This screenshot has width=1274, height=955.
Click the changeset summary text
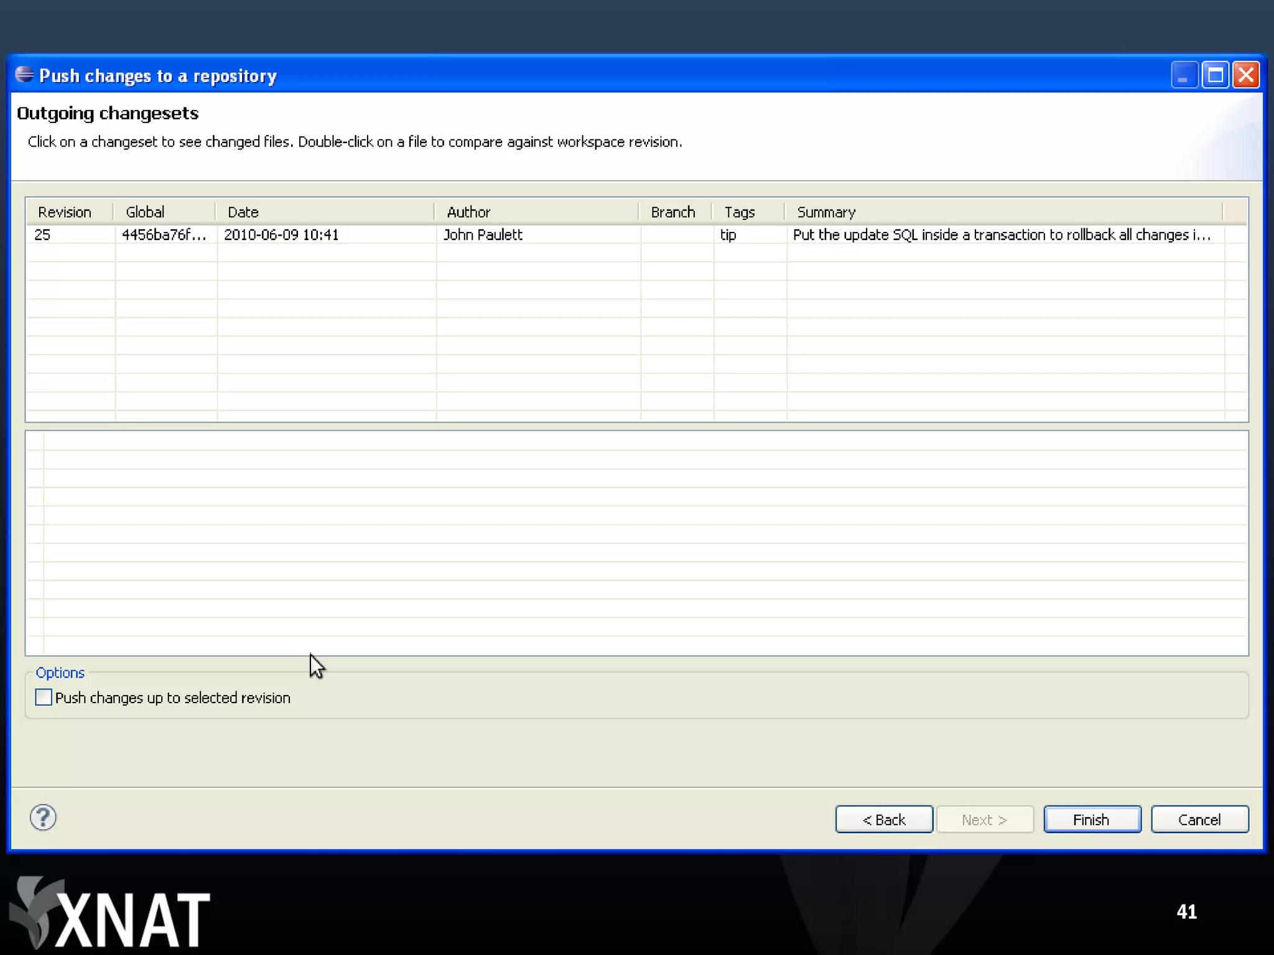click(1001, 235)
